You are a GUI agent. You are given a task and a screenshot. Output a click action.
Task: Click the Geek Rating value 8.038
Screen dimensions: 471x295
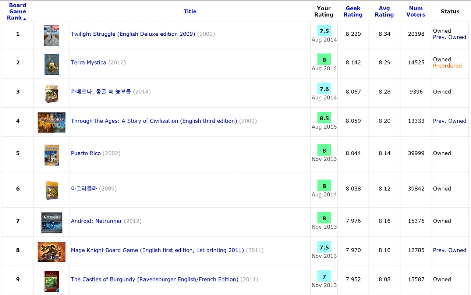353,189
